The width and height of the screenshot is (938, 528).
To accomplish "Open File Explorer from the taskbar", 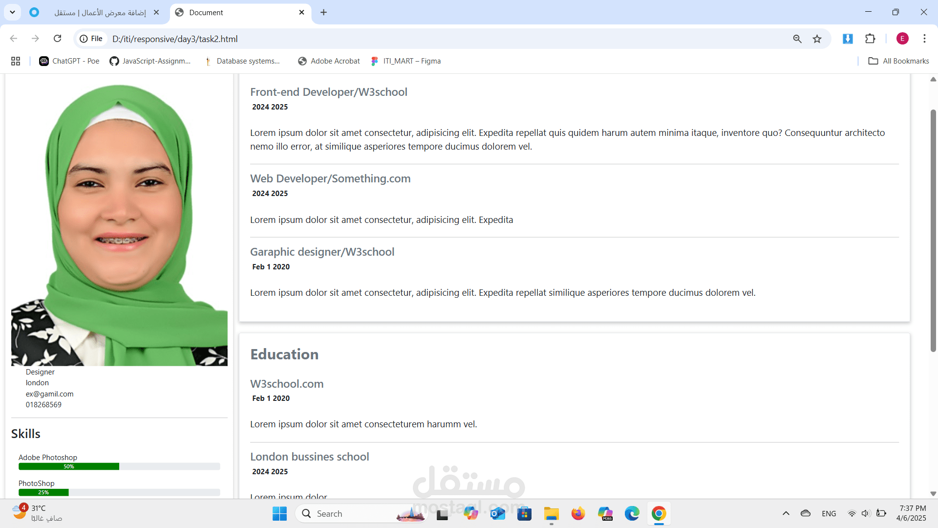I will (x=551, y=514).
